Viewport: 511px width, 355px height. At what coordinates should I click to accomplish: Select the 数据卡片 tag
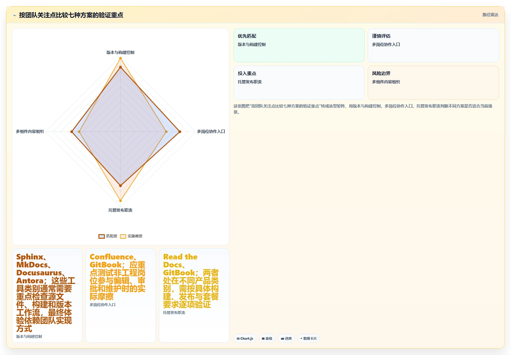309,338
